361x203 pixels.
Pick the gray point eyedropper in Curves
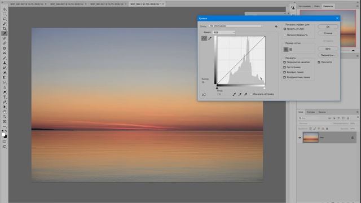[240, 94]
